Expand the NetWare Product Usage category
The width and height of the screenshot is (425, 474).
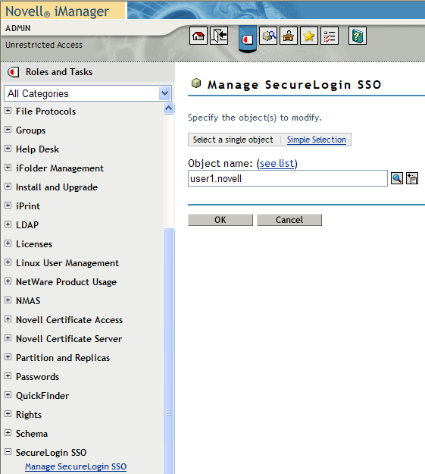click(8, 281)
